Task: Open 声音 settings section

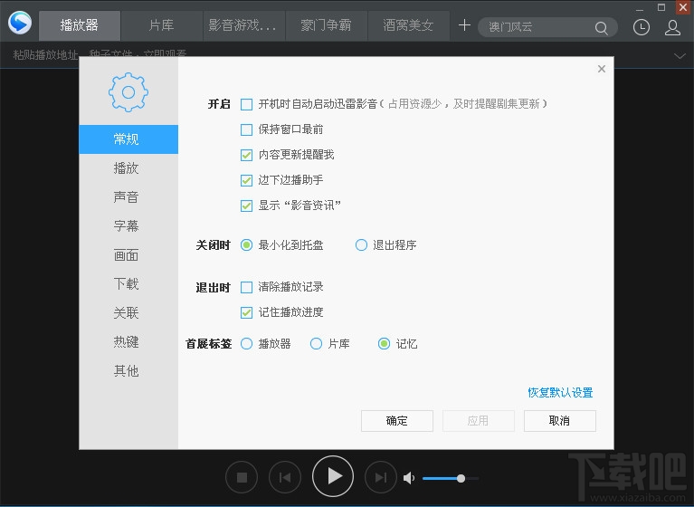Action: [x=128, y=197]
